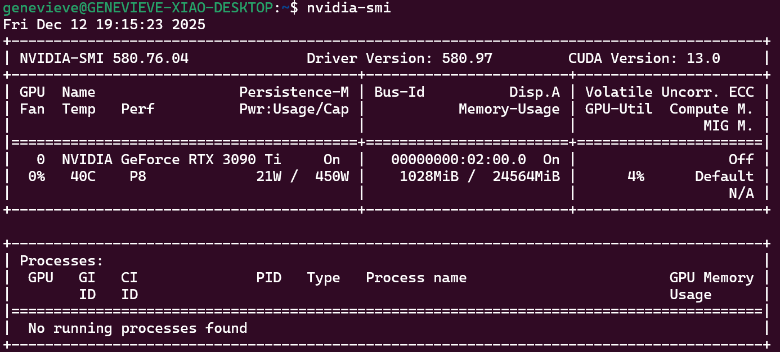Click the total memory value 24564MiB
Image resolution: width=780 pixels, height=352 pixels.
pos(526,177)
